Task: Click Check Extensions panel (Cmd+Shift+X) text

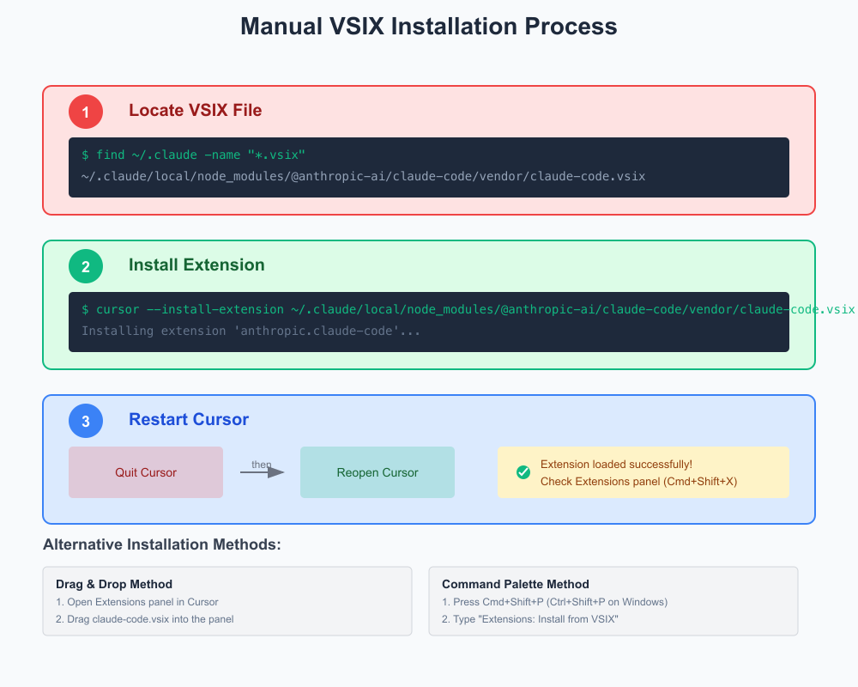Action: [x=638, y=482]
